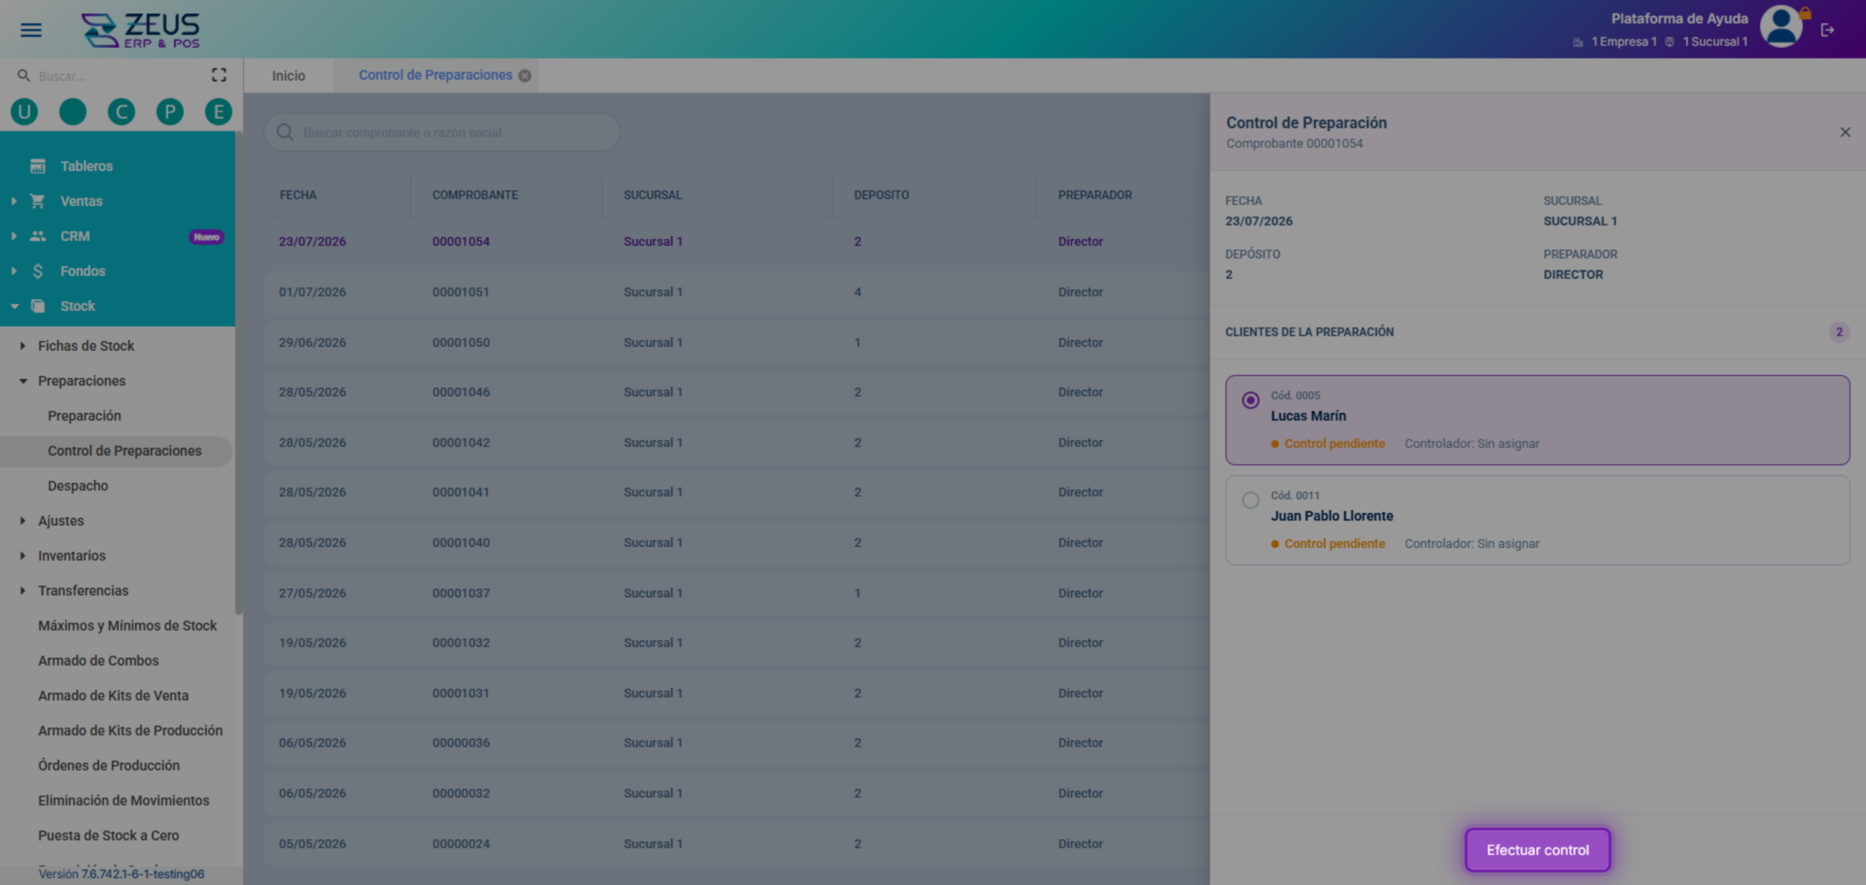This screenshot has width=1866, height=885.
Task: Click the Zeus ERP & POS logo
Action: (x=141, y=30)
